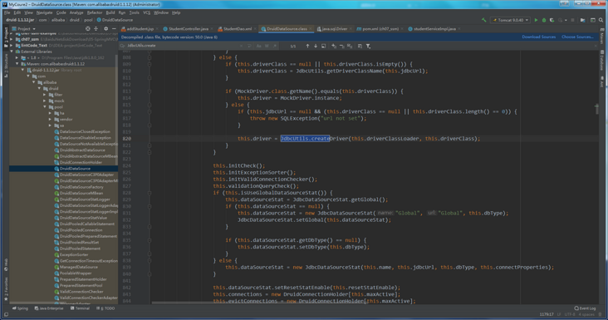
Task: Collapse all nodes in Project panel
Action: (96, 29)
